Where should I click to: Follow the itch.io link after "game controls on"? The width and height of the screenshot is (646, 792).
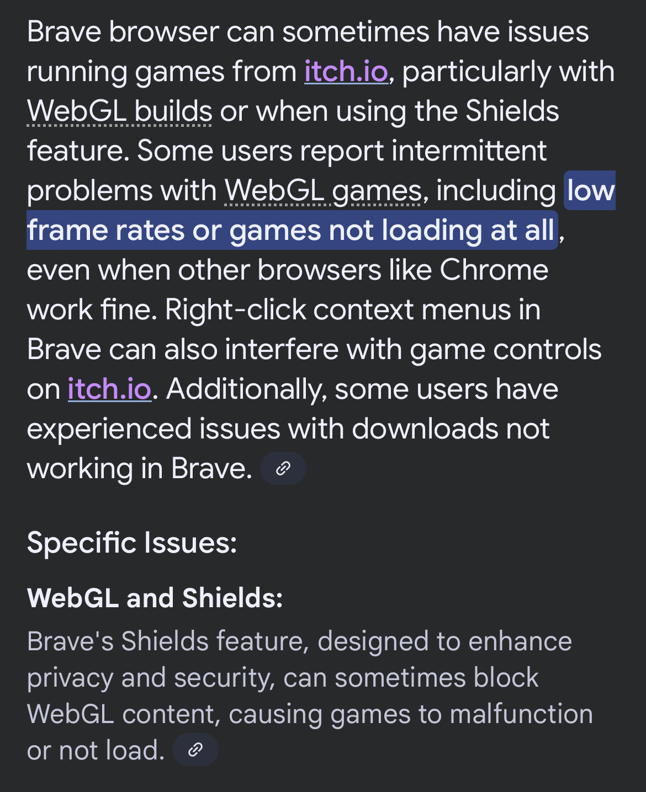(x=109, y=389)
